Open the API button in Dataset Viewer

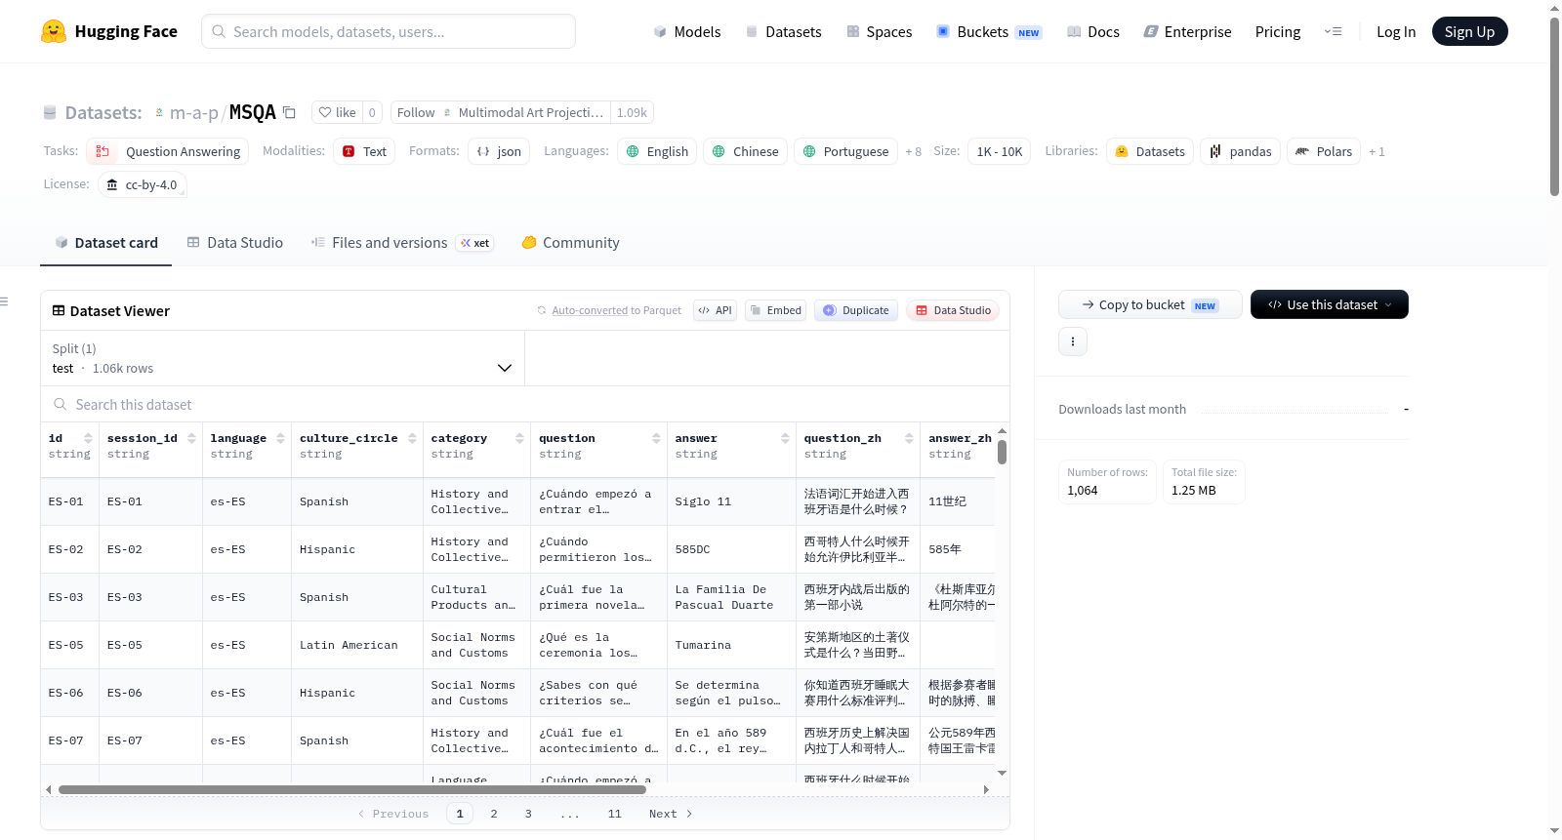pyautogui.click(x=715, y=310)
